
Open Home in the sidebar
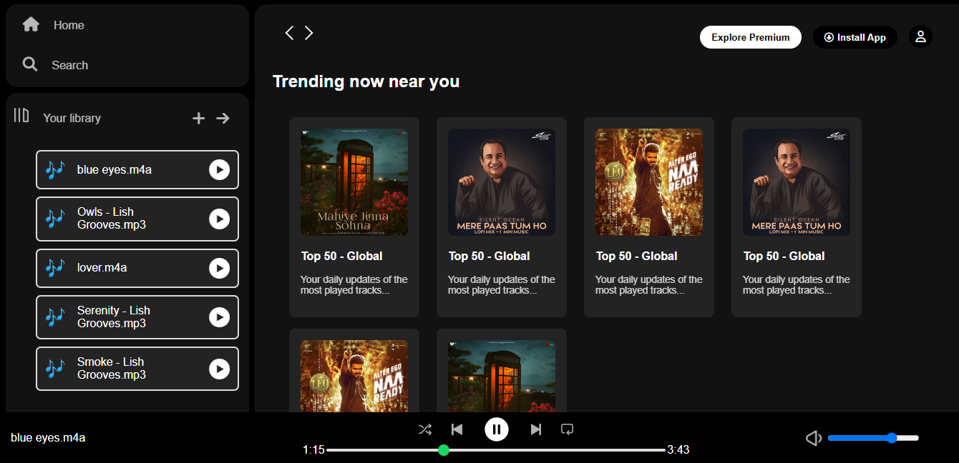tap(69, 25)
